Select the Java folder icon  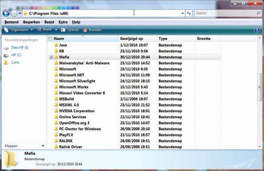tap(56, 45)
